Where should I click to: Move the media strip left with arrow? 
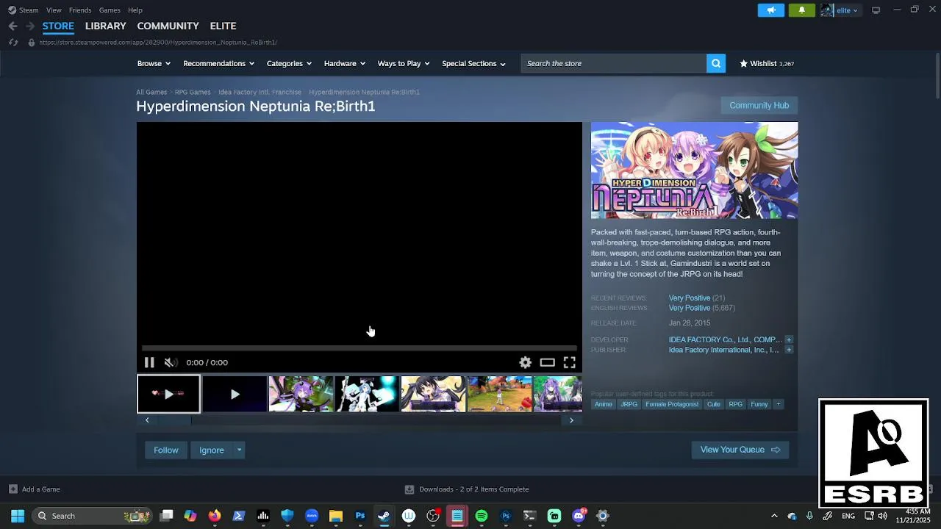click(147, 420)
